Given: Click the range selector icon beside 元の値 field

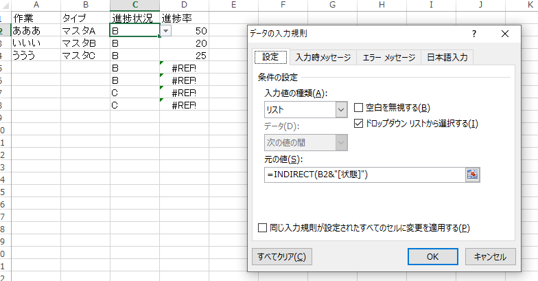Looking at the screenshot, I should tap(472, 175).
